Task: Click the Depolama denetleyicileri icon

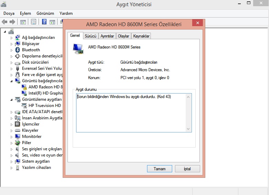Action: pyautogui.click(x=18, y=56)
